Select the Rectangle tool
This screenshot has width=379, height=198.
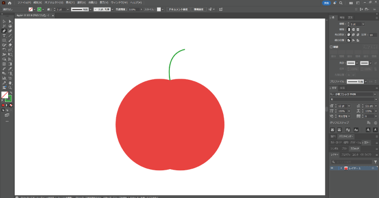(x=4, y=40)
